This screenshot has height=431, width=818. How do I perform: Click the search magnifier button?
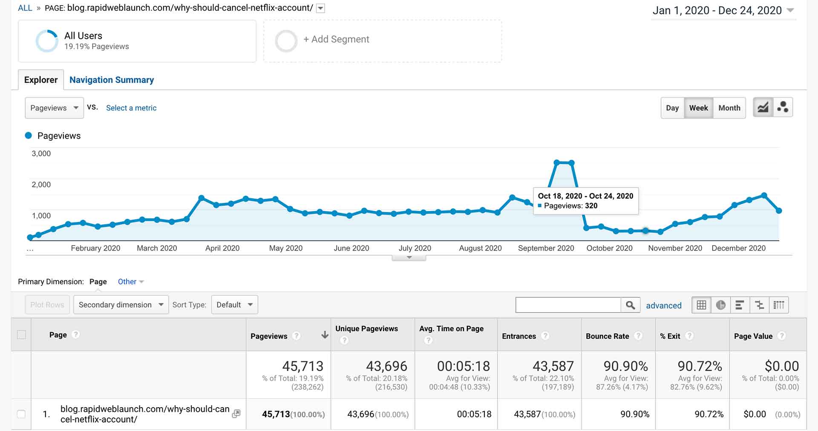pyautogui.click(x=631, y=305)
